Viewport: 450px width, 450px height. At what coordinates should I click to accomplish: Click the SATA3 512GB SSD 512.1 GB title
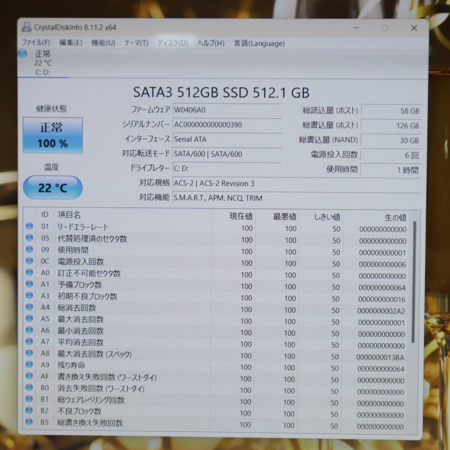tap(221, 92)
